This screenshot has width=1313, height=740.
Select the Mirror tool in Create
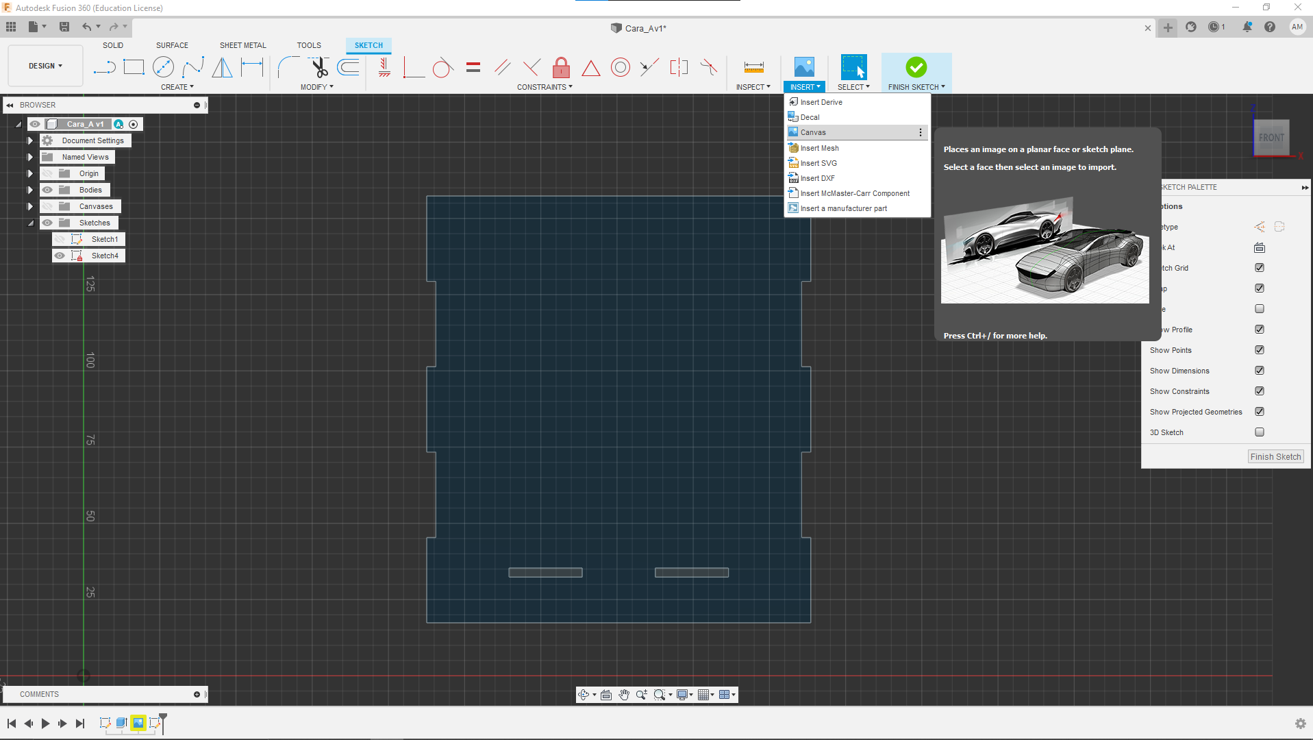pyautogui.click(x=222, y=67)
